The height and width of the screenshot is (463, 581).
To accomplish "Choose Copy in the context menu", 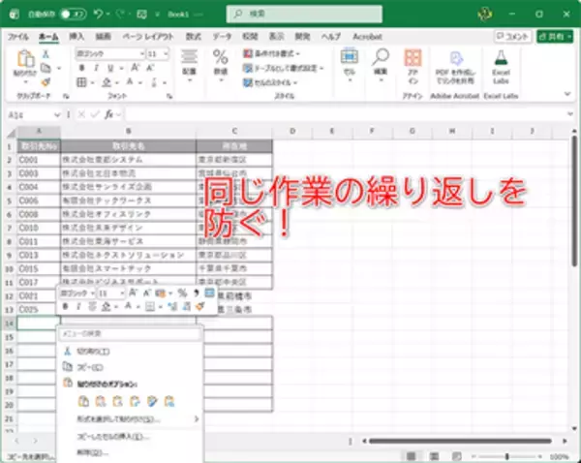I will [130, 367].
